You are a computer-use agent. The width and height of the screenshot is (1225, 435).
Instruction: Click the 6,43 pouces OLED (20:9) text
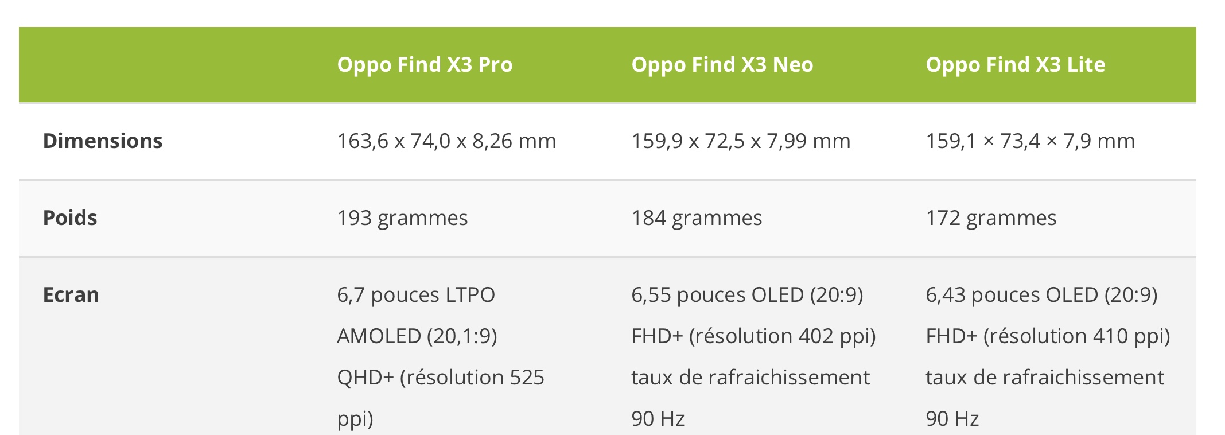click(x=1041, y=295)
